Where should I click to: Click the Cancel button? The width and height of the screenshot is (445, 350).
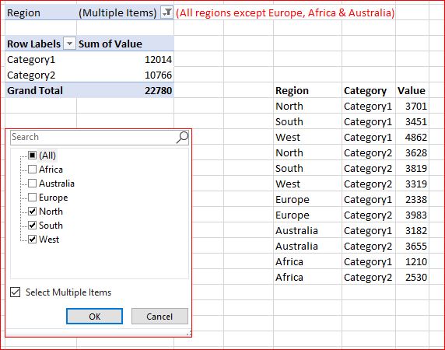coord(159,317)
